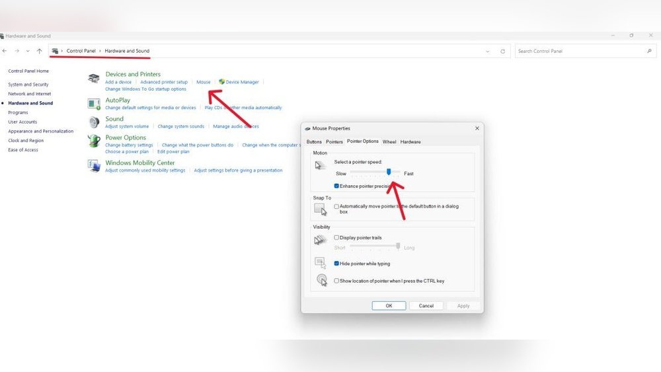The width and height of the screenshot is (661, 372).
Task: Click the AutoPlay category icon
Action: pyautogui.click(x=95, y=104)
